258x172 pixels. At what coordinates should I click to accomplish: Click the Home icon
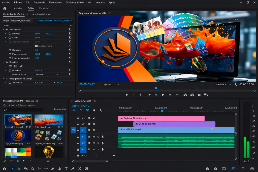tap(5, 8)
